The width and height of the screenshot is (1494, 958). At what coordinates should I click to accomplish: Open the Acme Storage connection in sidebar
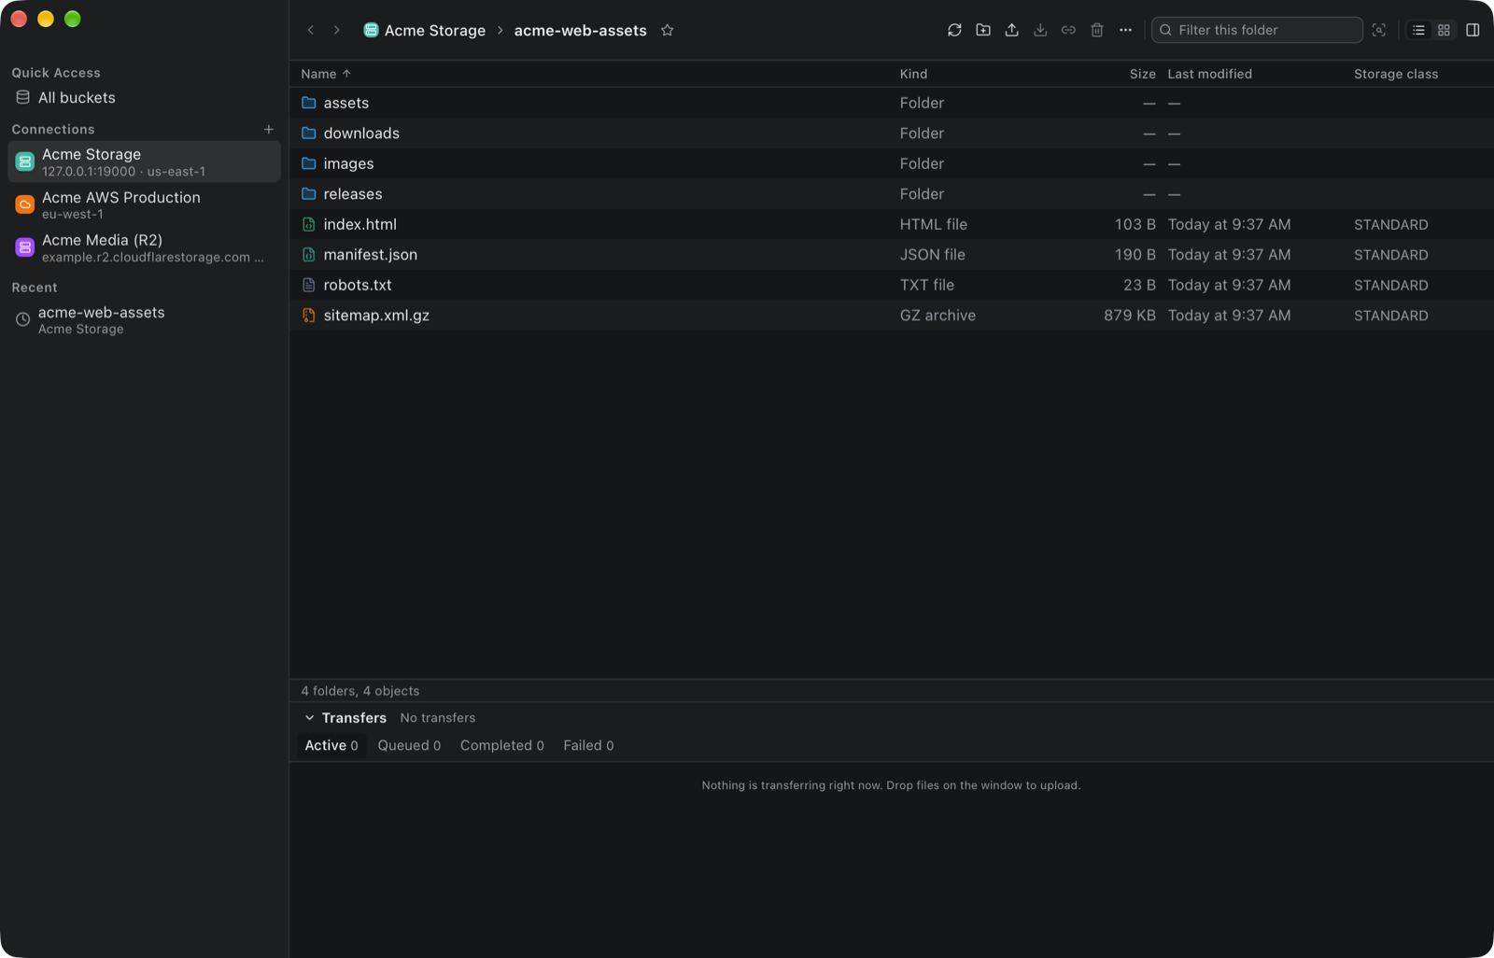pyautogui.click(x=144, y=162)
